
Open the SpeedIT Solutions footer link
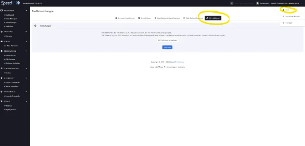point(177,62)
